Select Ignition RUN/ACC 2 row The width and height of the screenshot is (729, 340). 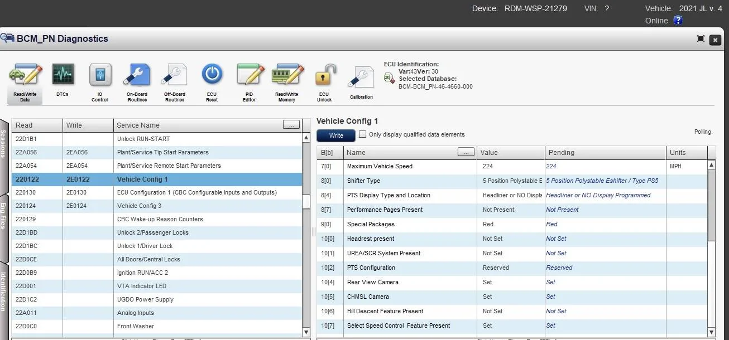[157, 273]
